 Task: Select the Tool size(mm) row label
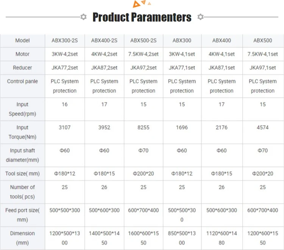tap(22, 174)
